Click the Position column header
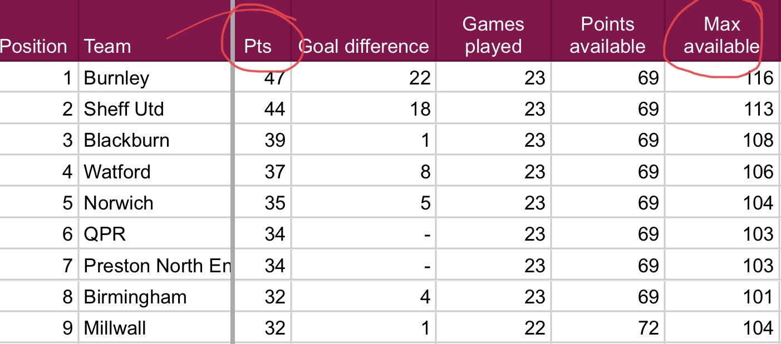 point(33,46)
